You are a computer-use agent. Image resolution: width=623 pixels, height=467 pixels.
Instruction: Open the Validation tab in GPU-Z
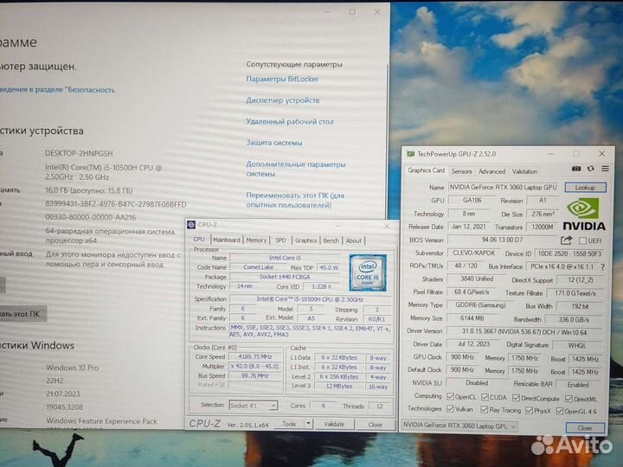(524, 171)
